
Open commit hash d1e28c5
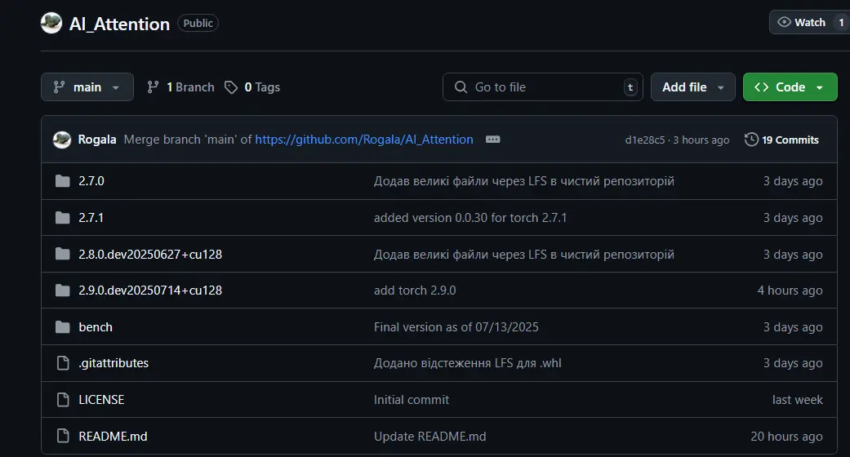point(644,140)
